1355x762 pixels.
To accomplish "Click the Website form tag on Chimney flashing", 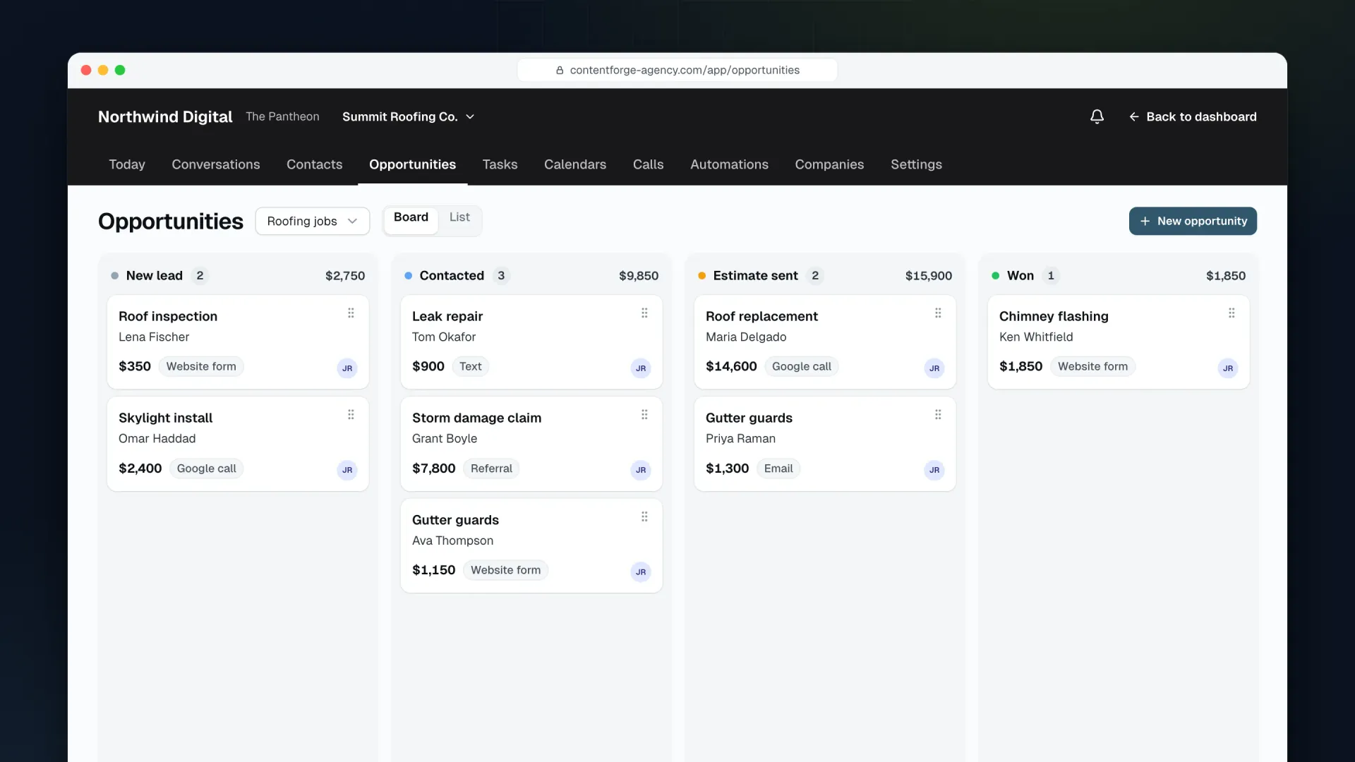I will pyautogui.click(x=1092, y=367).
